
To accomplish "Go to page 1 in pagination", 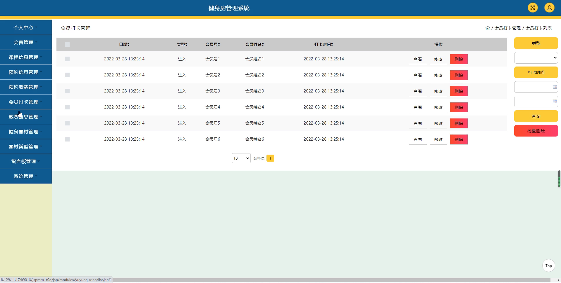I will point(270,158).
